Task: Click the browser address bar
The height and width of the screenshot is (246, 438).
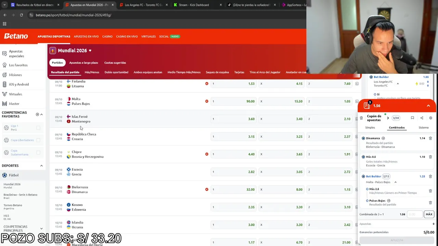Action: [x=164, y=15]
